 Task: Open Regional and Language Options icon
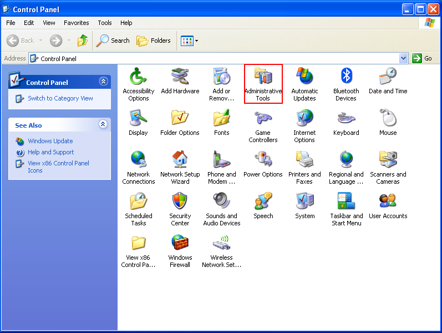[346, 168]
